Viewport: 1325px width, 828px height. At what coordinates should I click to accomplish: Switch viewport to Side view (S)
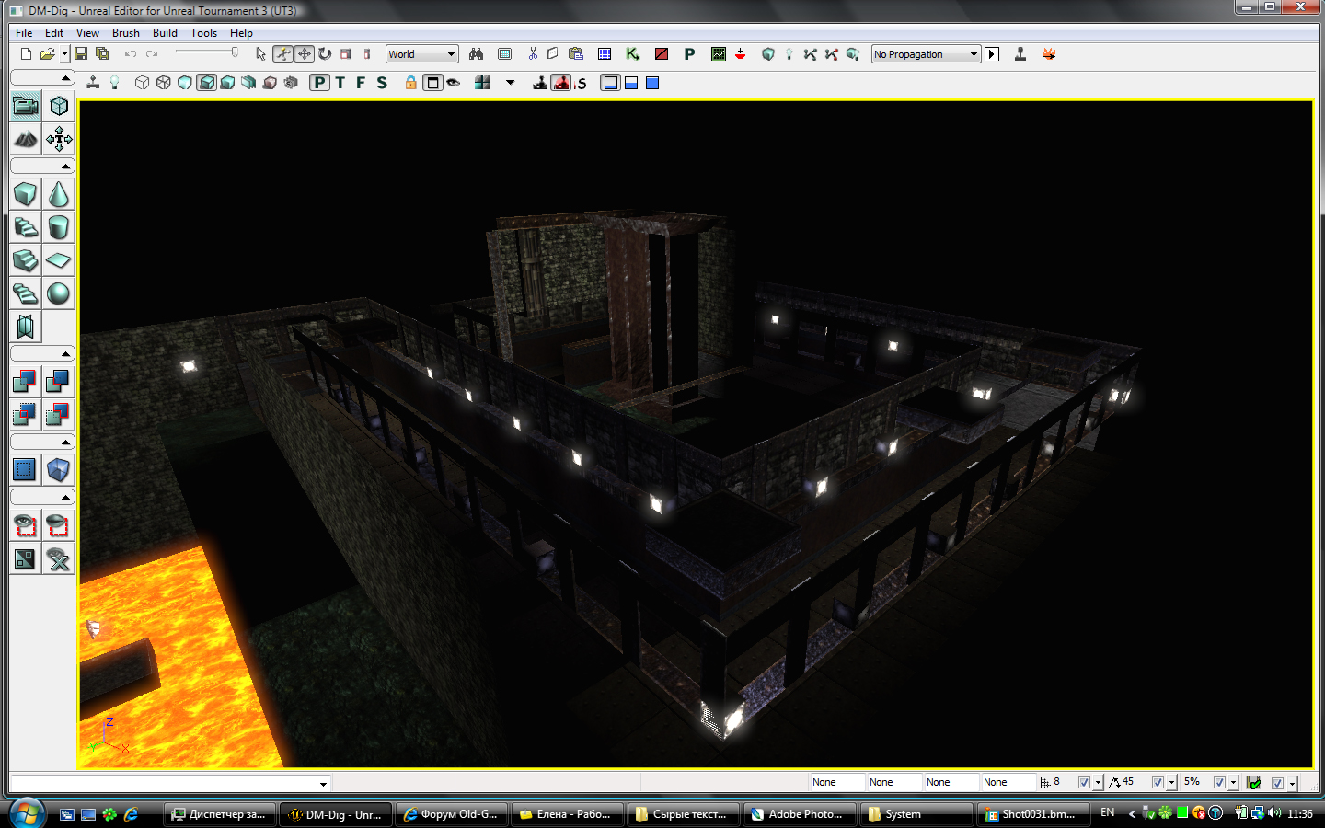coord(382,83)
